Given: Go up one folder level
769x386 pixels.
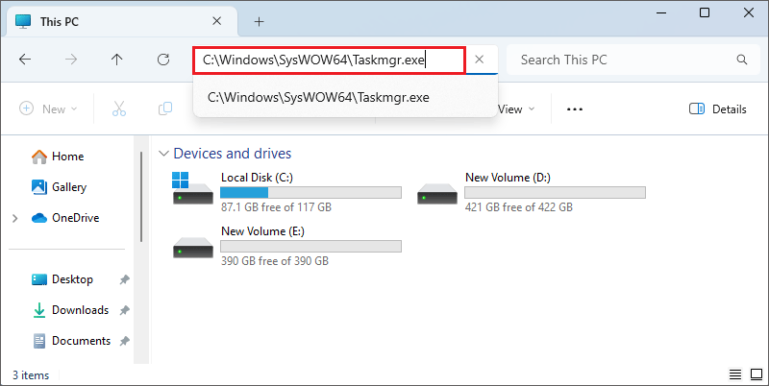Looking at the screenshot, I should 116,60.
